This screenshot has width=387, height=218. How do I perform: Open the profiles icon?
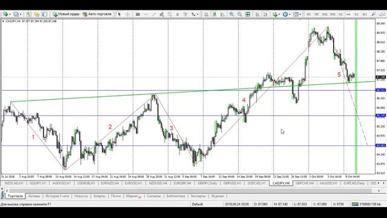(x=16, y=15)
